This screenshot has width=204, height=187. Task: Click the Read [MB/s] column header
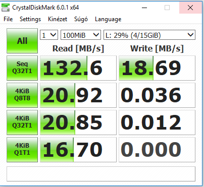(78, 48)
